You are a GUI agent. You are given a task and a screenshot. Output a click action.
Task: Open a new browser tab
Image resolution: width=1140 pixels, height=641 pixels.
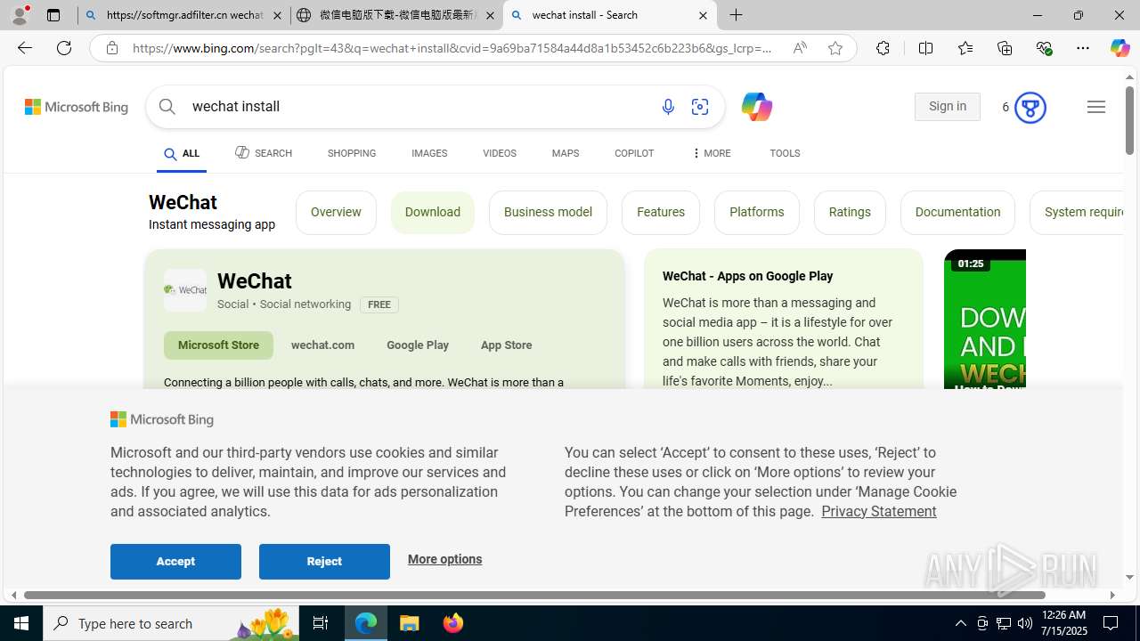(737, 15)
